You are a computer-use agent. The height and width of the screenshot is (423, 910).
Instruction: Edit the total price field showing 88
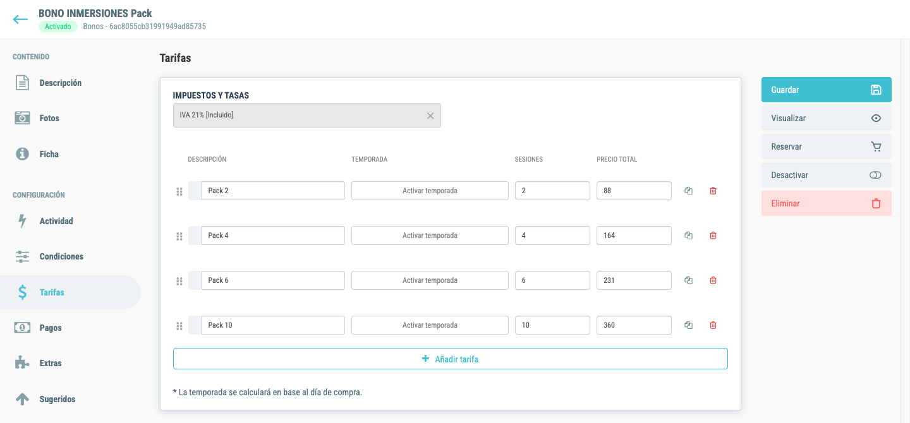(x=634, y=191)
